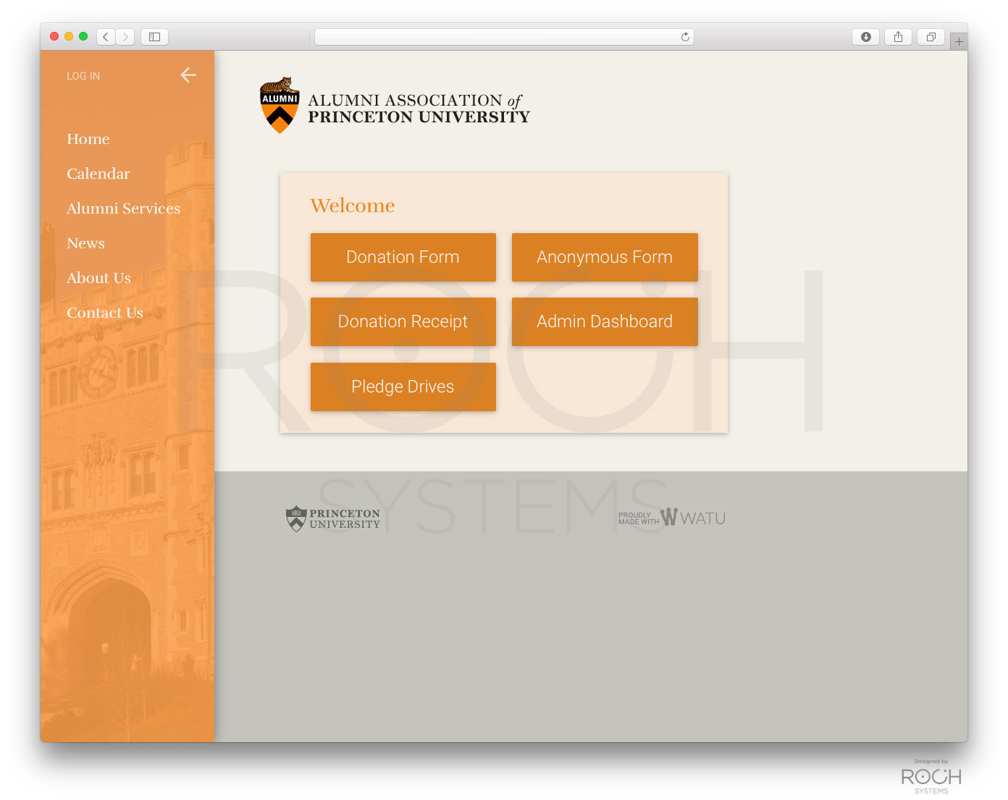
Task: Open the Admin Dashboard button
Action: (605, 321)
